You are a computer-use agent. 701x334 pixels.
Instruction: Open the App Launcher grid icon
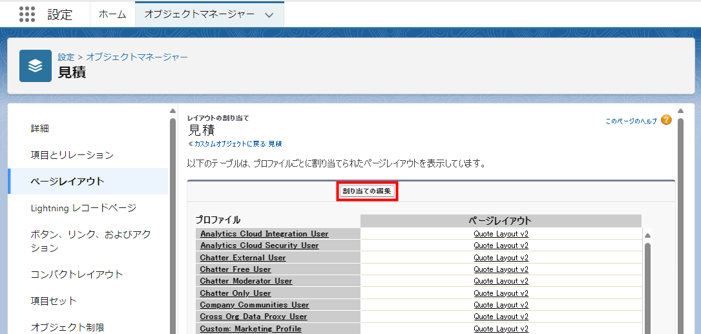point(26,14)
